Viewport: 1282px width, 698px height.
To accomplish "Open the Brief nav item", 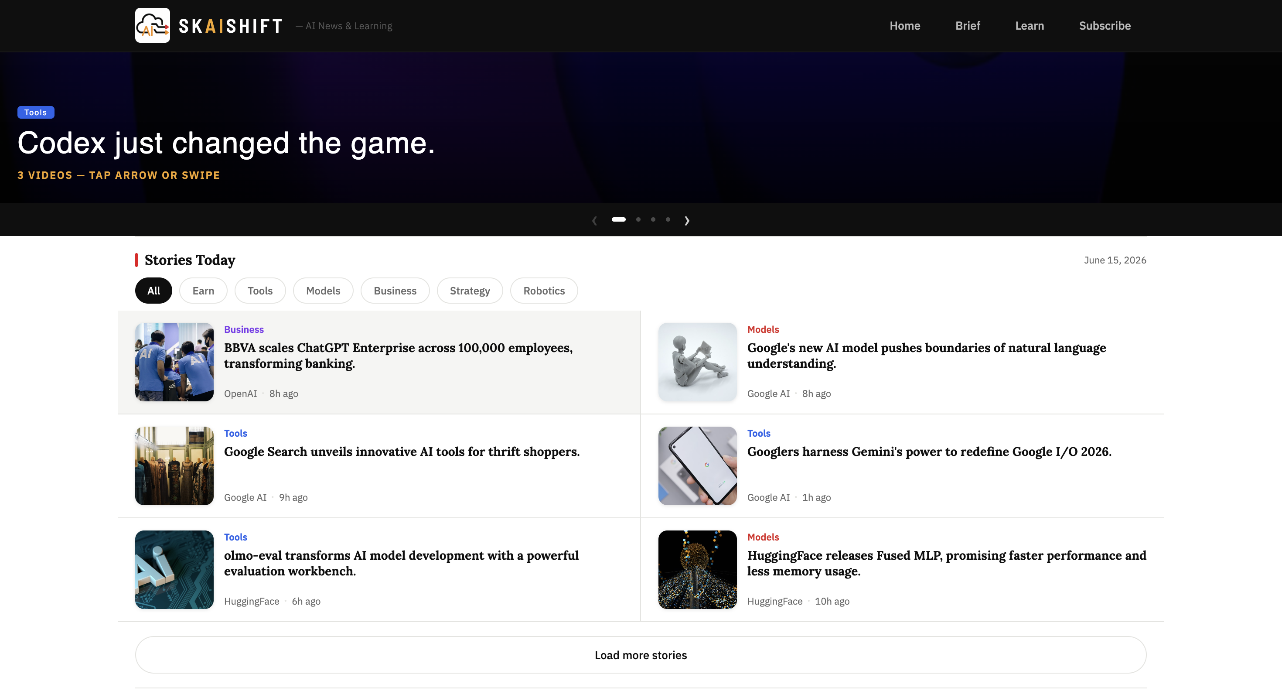I will (968, 26).
